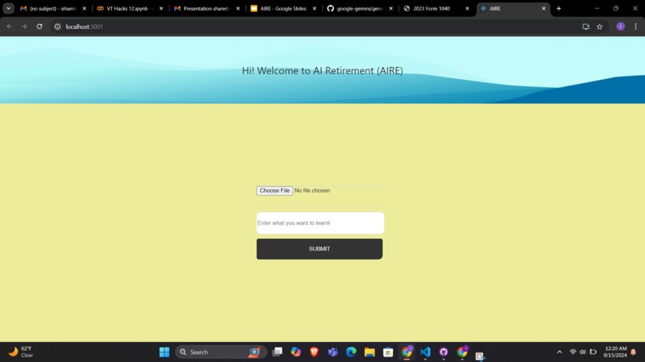Open File Explorer from the taskbar

click(370, 352)
